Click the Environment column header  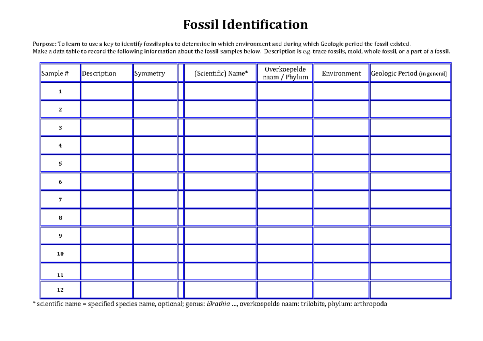coord(341,74)
